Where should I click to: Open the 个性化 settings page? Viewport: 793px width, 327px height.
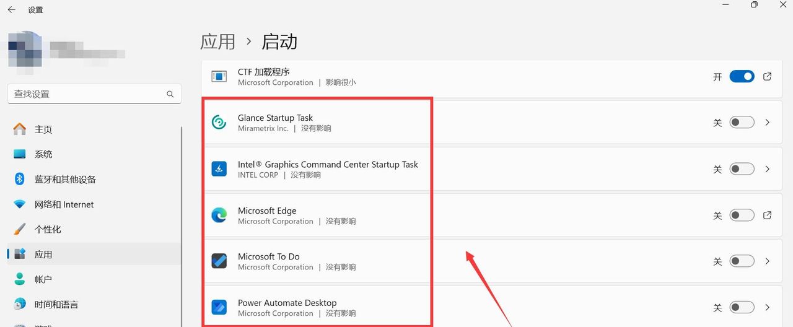[x=94, y=229]
